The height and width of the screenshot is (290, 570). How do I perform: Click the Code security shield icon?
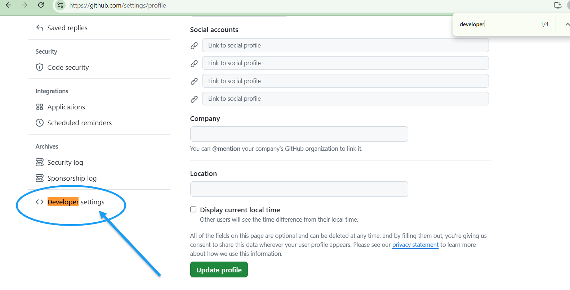point(40,67)
